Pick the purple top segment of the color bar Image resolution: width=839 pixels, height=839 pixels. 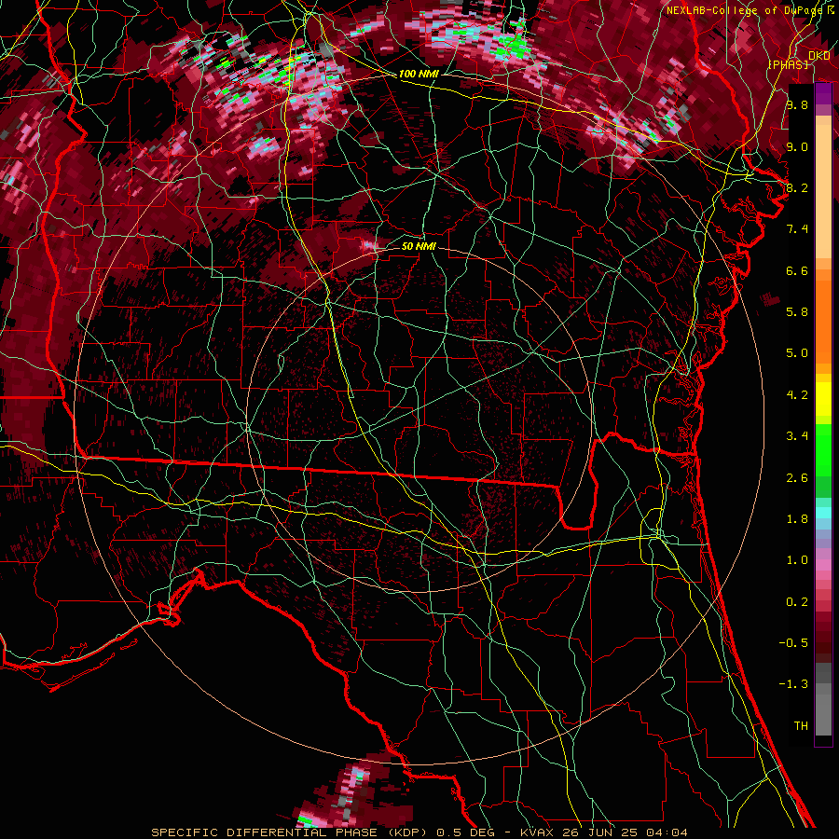[x=823, y=93]
